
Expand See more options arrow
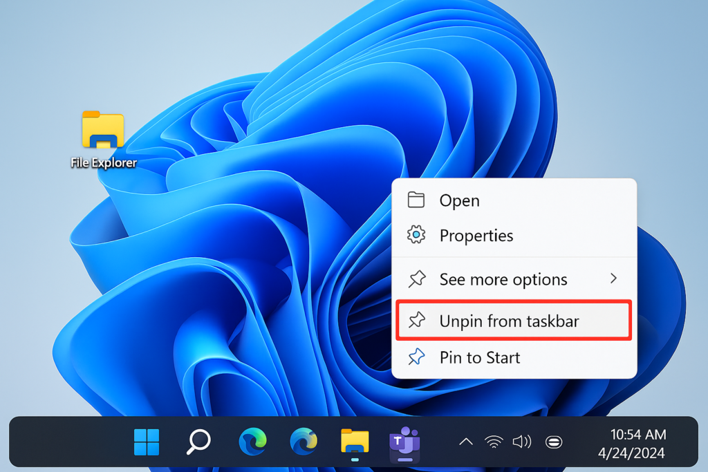[x=613, y=279]
